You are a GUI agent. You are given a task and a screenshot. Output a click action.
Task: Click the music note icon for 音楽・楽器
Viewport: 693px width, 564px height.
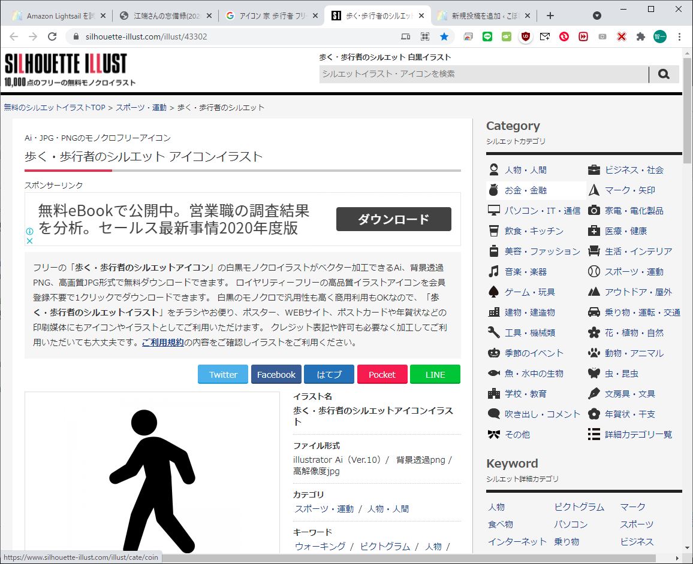coord(493,272)
